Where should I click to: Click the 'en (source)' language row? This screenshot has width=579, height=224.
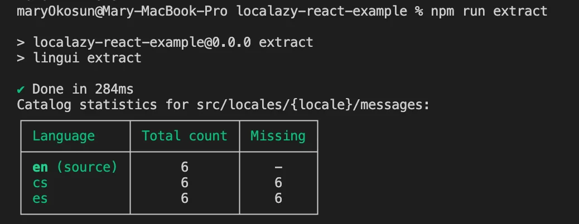(x=75, y=167)
